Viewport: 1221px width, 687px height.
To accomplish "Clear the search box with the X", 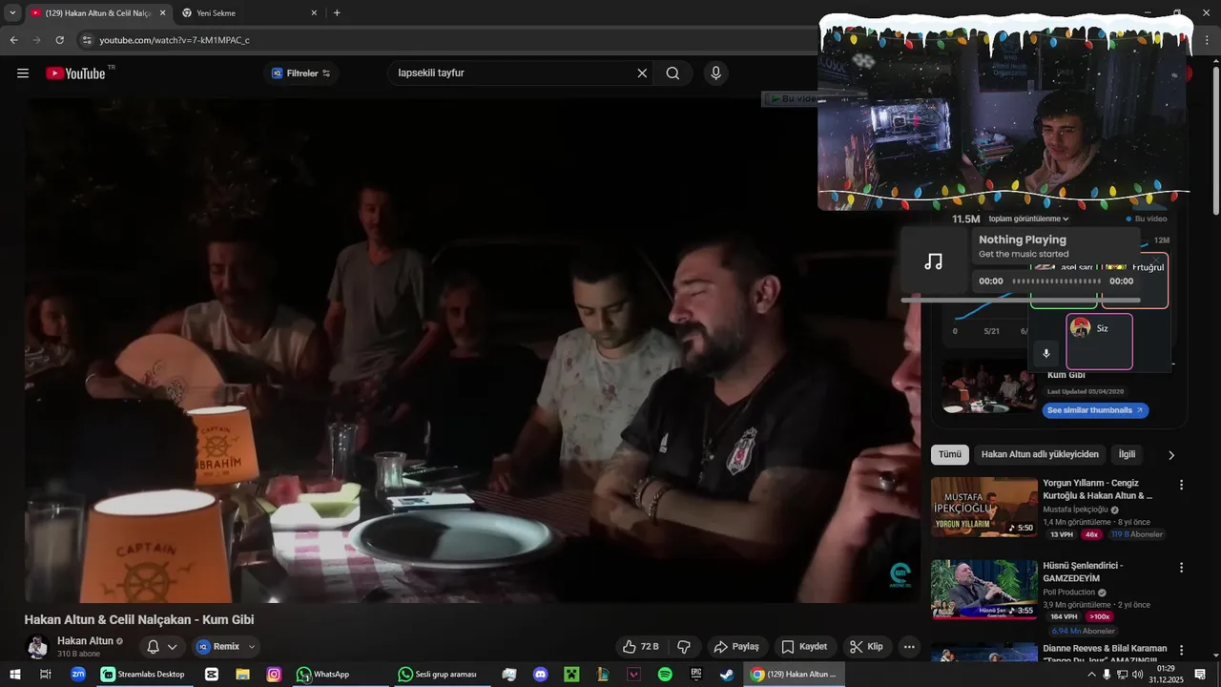I will coord(642,73).
